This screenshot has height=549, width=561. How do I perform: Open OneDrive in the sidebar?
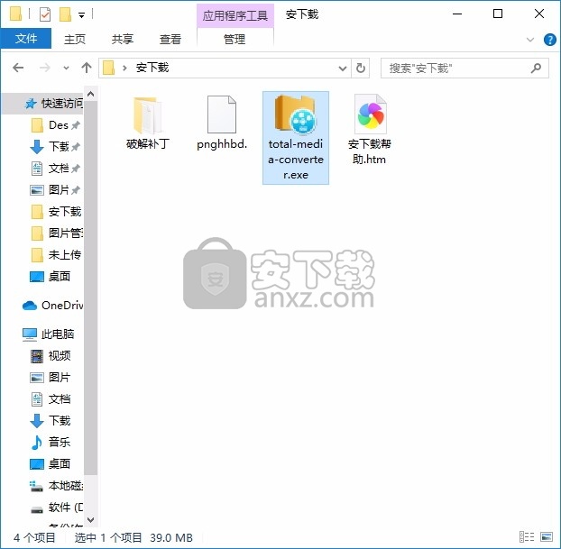[x=52, y=305]
